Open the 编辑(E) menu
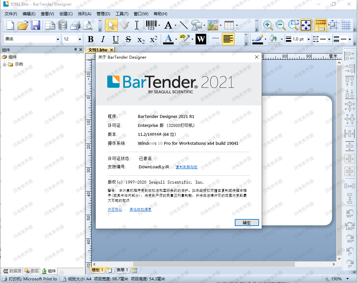 click(x=29, y=14)
